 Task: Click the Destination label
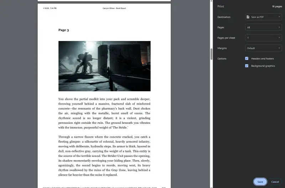(224, 17)
